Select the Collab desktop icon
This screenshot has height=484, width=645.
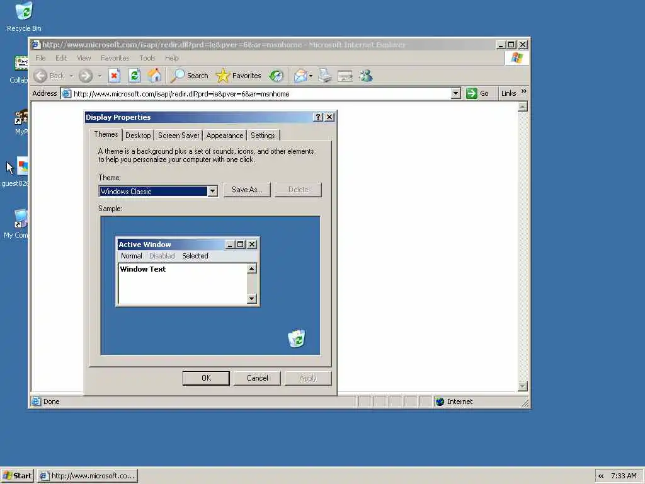click(21, 64)
